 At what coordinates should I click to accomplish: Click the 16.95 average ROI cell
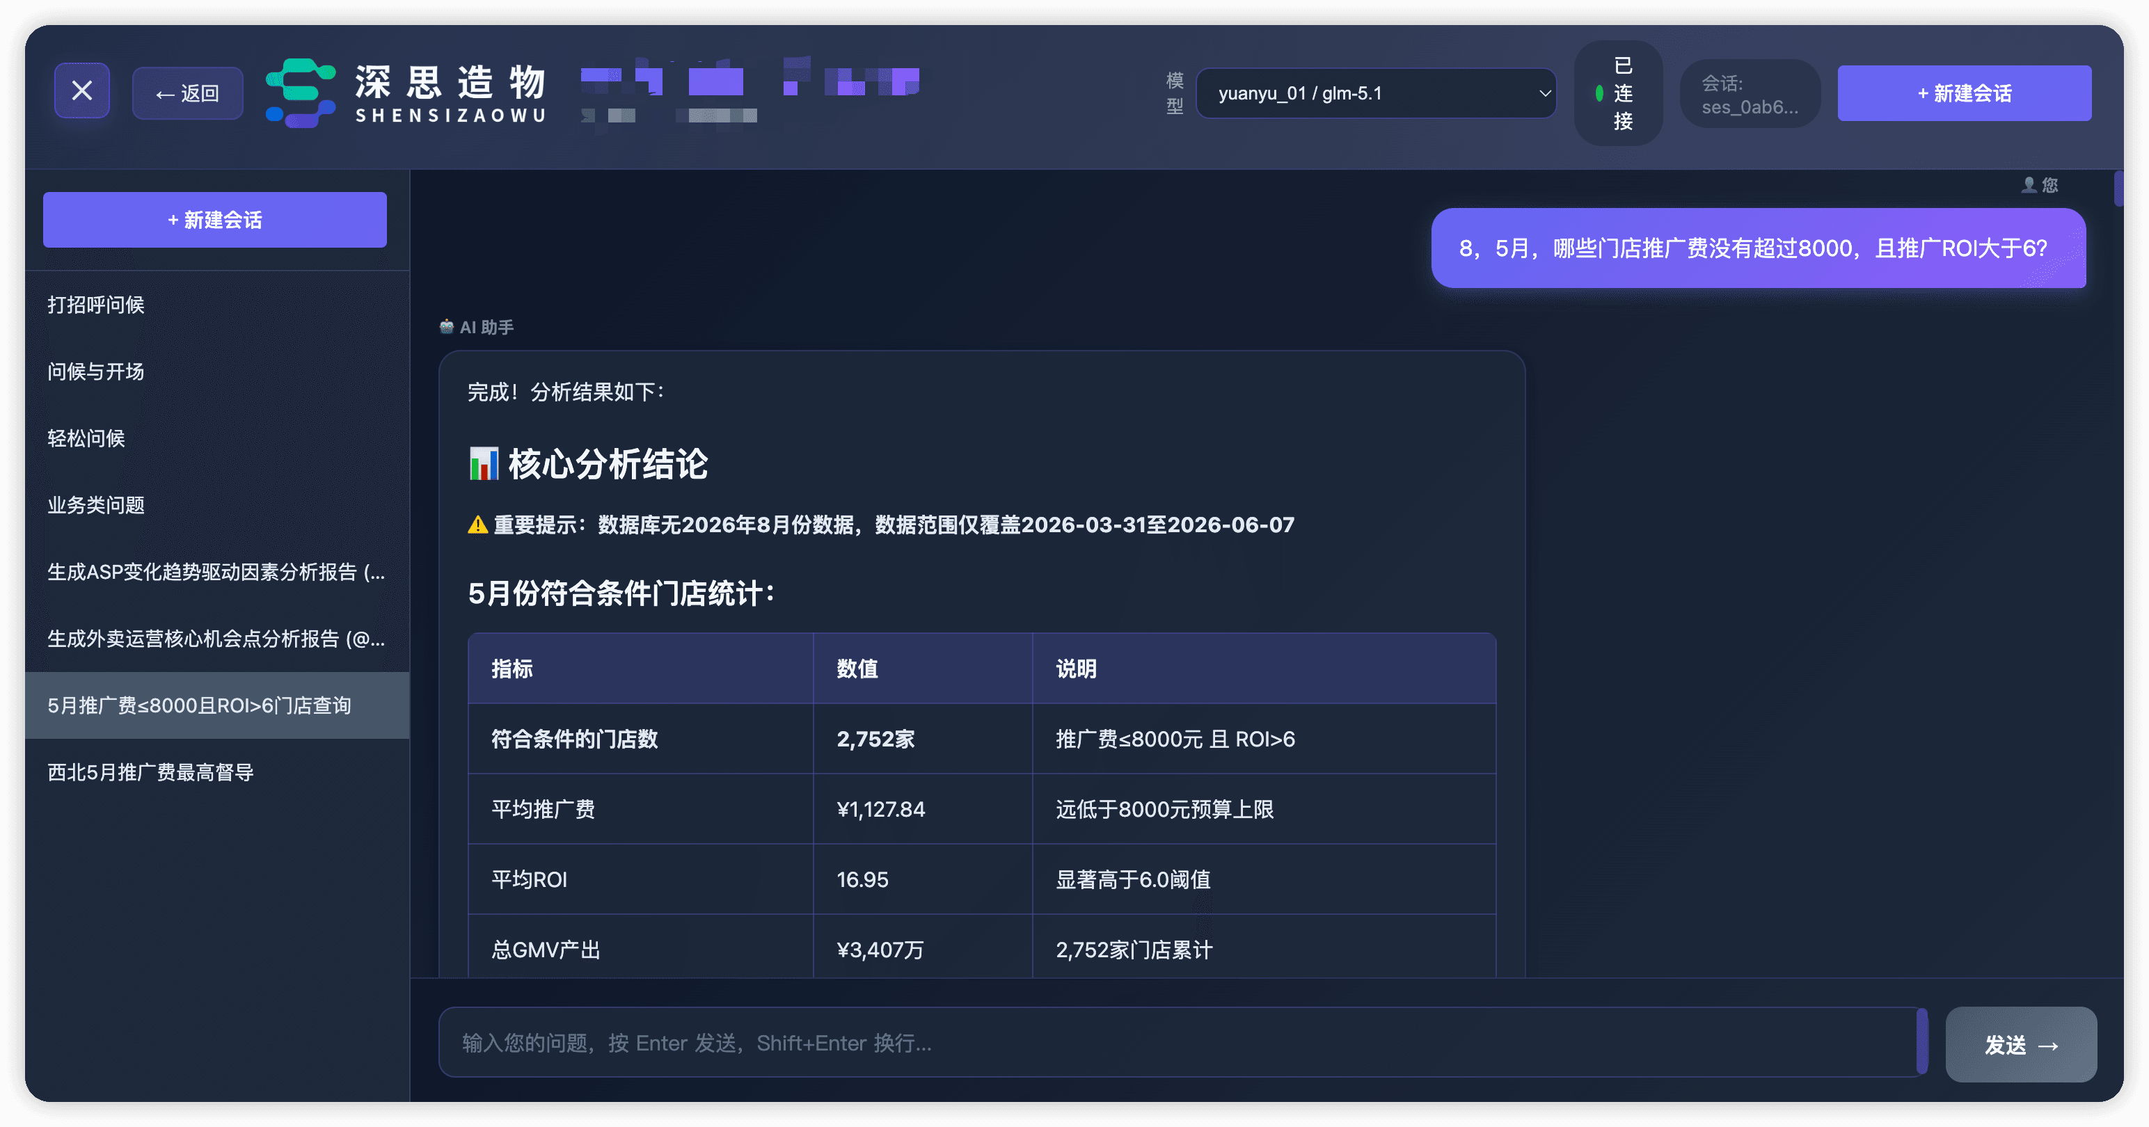coord(923,879)
